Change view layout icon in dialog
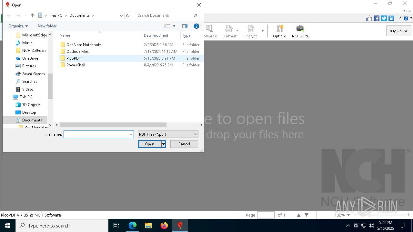This screenshot has width=413, height=232. [167, 26]
